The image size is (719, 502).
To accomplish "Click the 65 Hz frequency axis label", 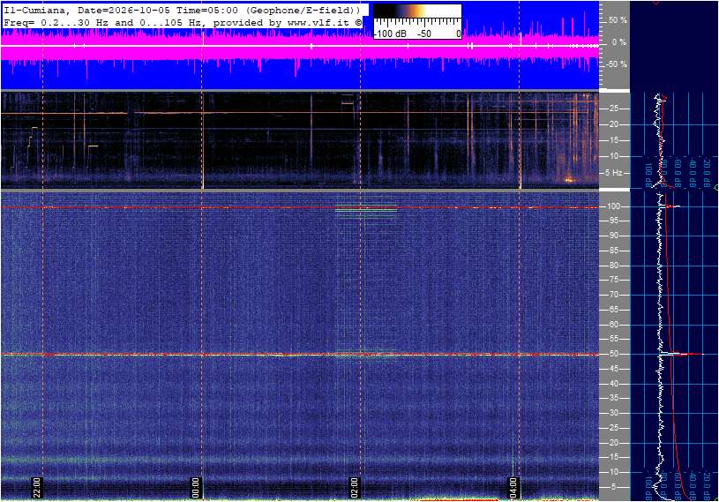I will coord(614,310).
